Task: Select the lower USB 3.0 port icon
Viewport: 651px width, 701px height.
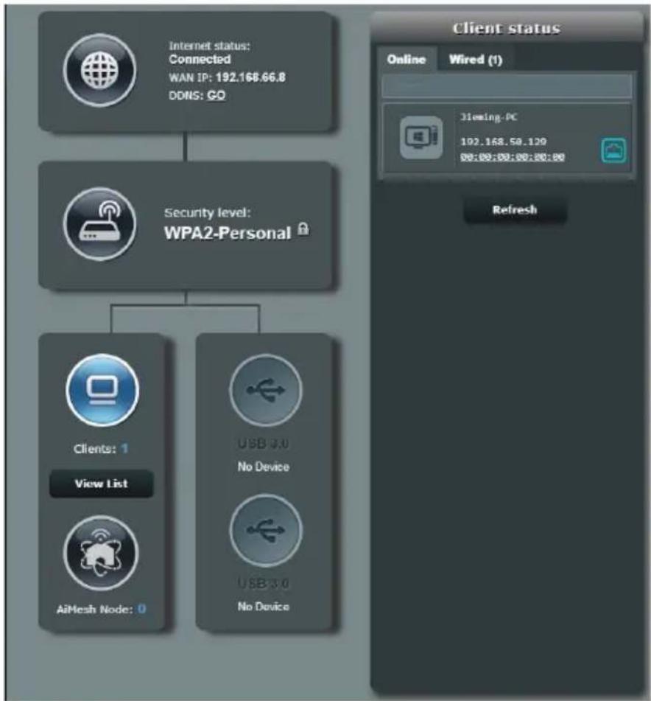Action: (266, 530)
